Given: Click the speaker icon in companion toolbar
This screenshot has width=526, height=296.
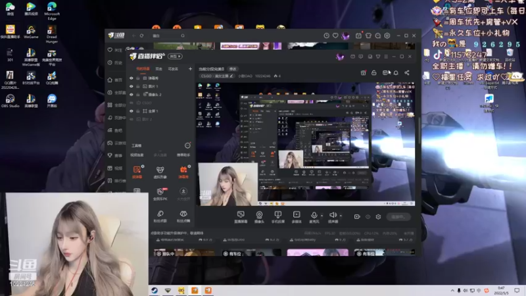Looking at the screenshot, I should (x=333, y=215).
